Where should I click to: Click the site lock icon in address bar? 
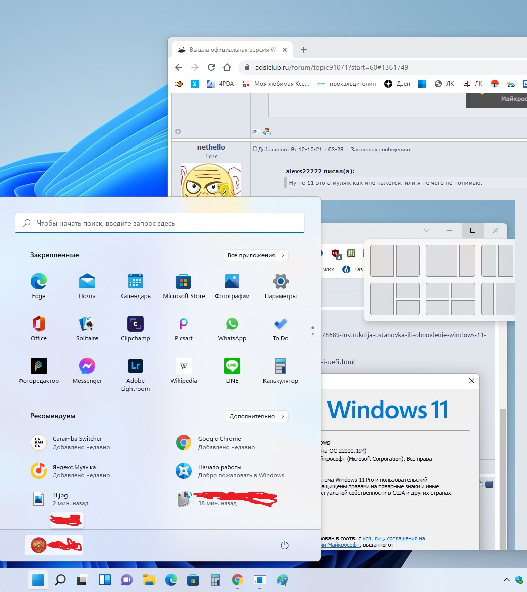click(x=247, y=67)
